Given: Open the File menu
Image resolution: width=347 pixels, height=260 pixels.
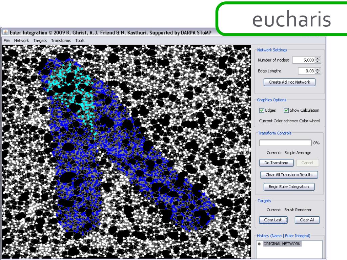Looking at the screenshot, I should (x=7, y=41).
